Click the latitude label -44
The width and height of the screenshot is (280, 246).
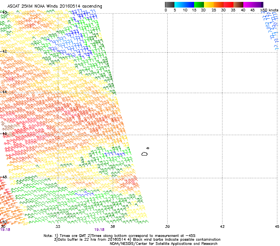[x=3, y=92]
